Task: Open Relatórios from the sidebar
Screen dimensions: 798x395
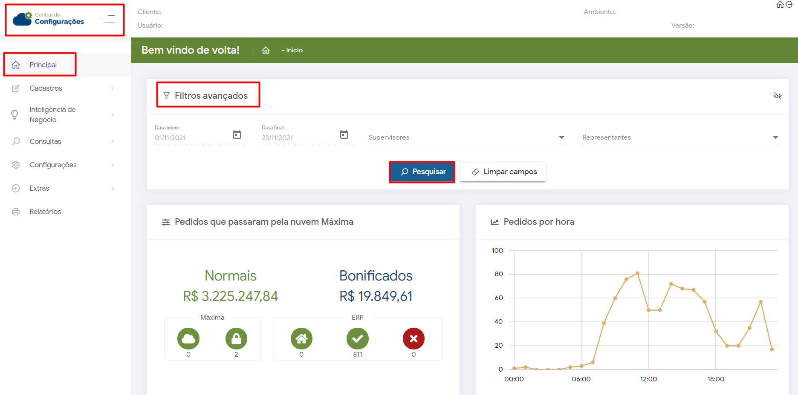Action: (x=45, y=212)
